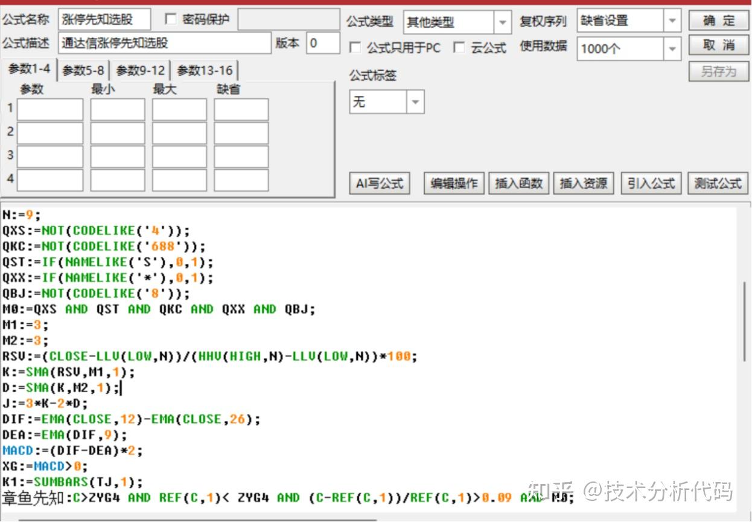Click row 4 最大 field

(179, 180)
